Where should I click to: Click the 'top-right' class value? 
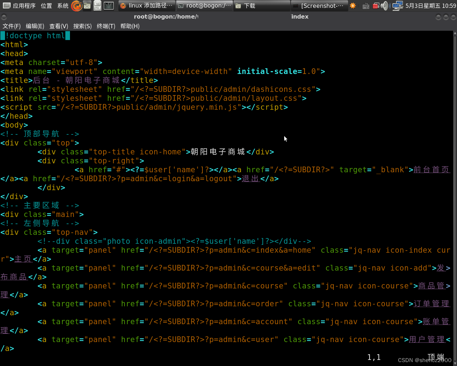114,161
